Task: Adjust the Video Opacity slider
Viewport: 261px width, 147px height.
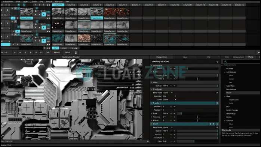Action: [197, 86]
